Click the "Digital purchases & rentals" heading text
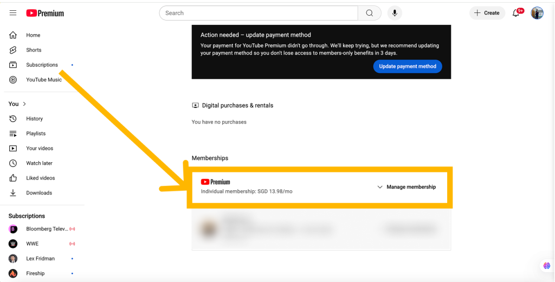This screenshot has height=282, width=555. pos(237,106)
